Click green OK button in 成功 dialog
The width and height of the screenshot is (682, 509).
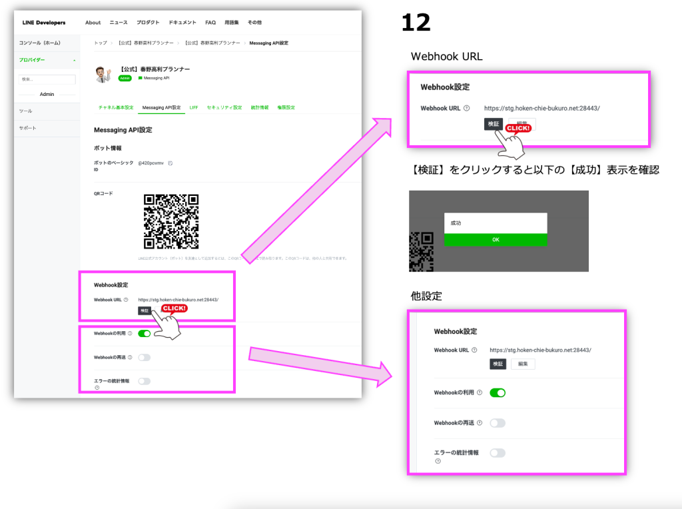click(x=496, y=240)
